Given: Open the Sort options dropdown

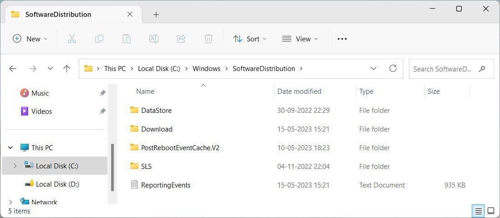Looking at the screenshot, I should (250, 39).
